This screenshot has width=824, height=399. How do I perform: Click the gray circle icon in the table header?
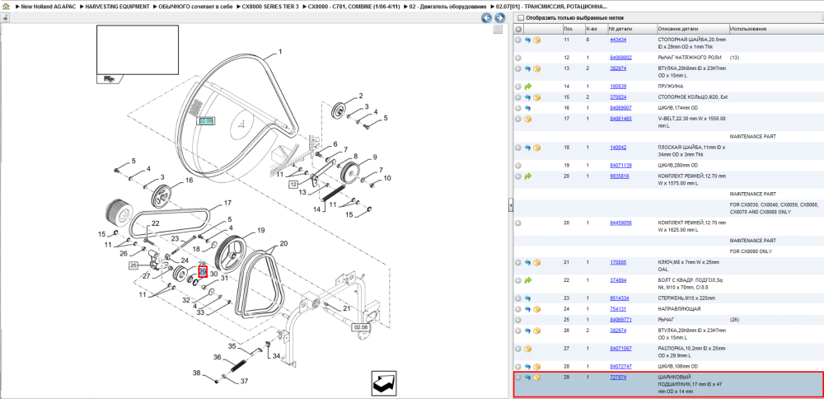[518, 28]
